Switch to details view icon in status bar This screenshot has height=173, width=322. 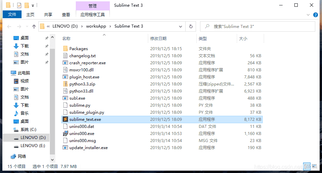307,166
